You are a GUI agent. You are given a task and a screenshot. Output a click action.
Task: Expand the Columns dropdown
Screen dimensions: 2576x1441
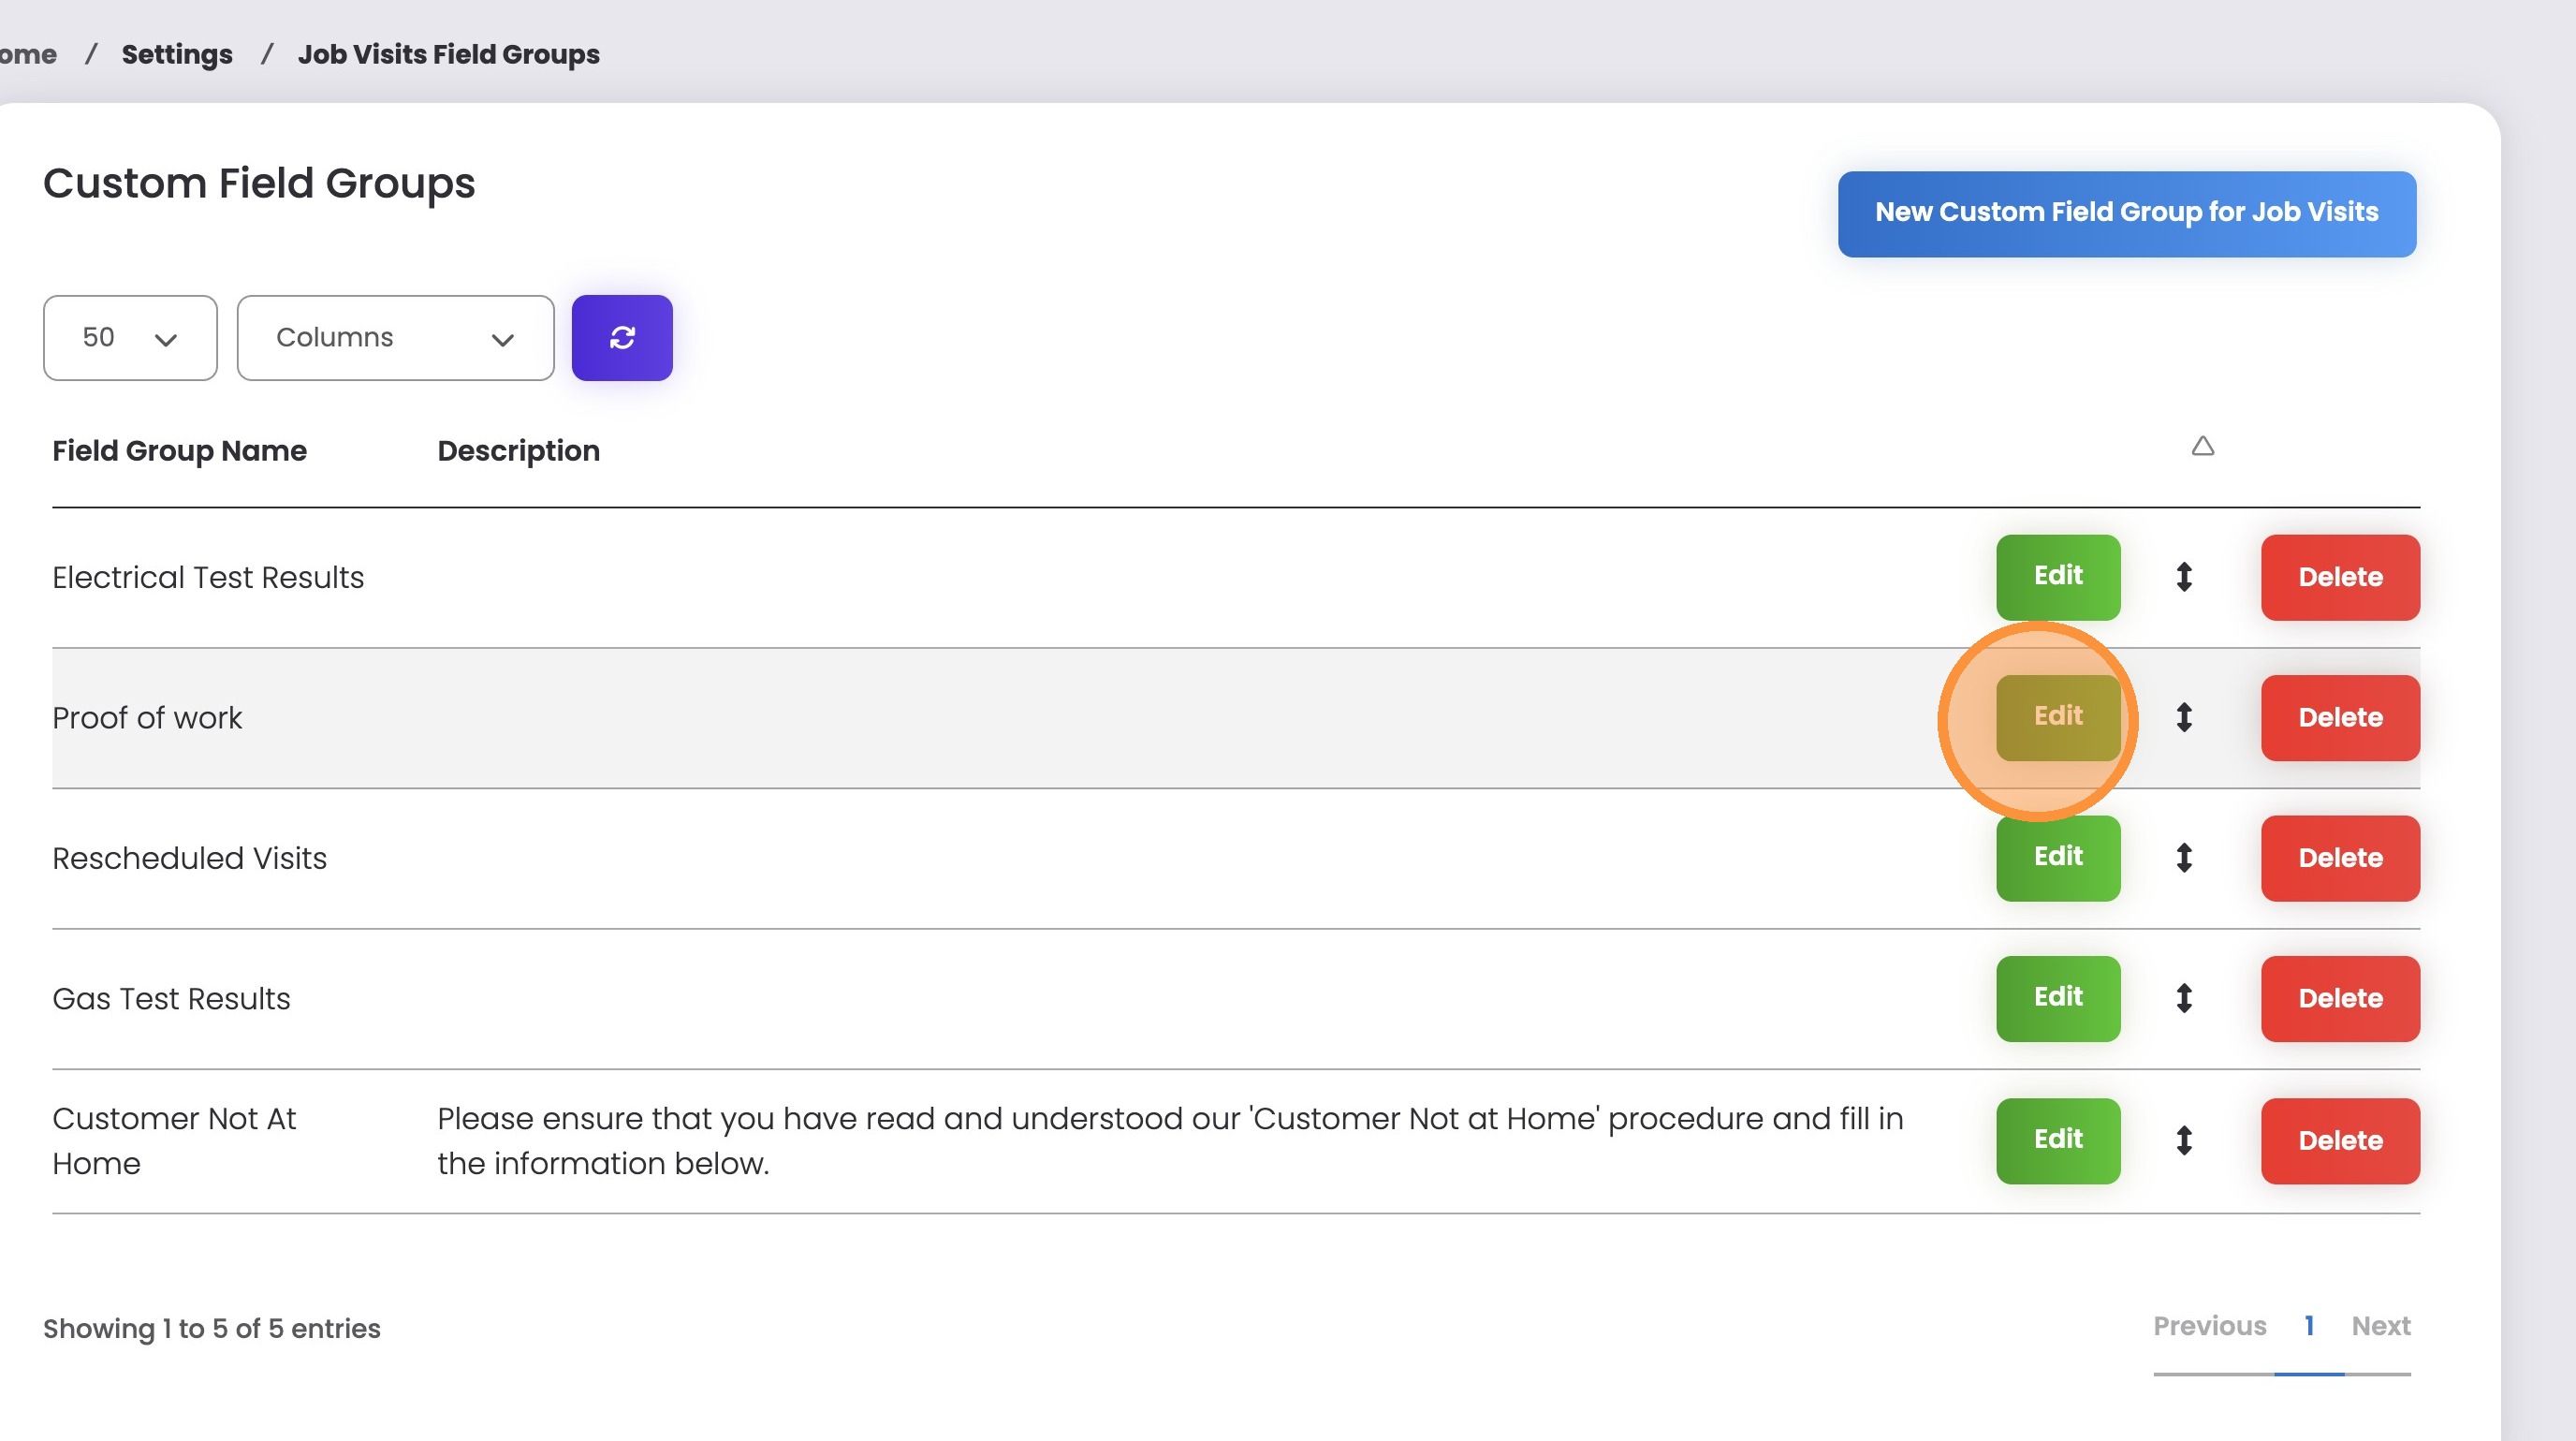point(395,338)
